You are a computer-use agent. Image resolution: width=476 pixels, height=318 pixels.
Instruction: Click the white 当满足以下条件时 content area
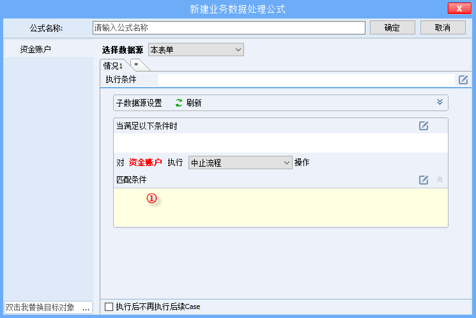[280, 143]
